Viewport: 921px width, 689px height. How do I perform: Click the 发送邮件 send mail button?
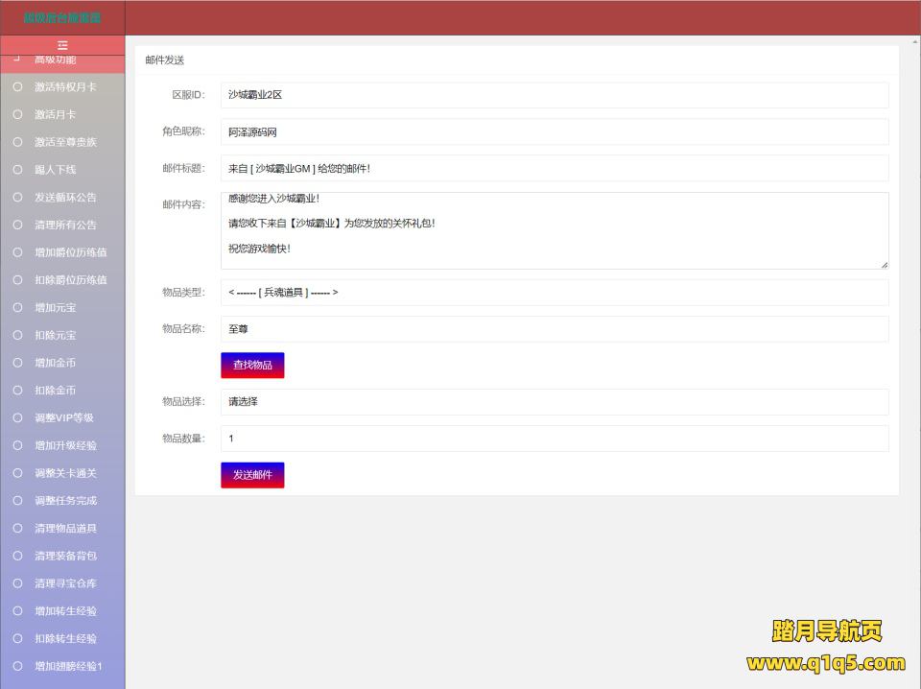click(252, 475)
